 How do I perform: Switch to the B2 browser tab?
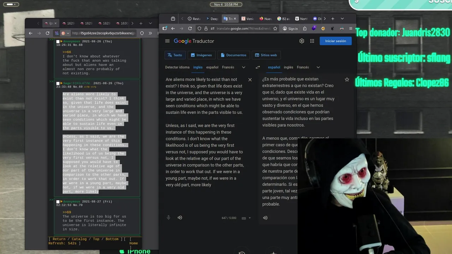(x=284, y=19)
